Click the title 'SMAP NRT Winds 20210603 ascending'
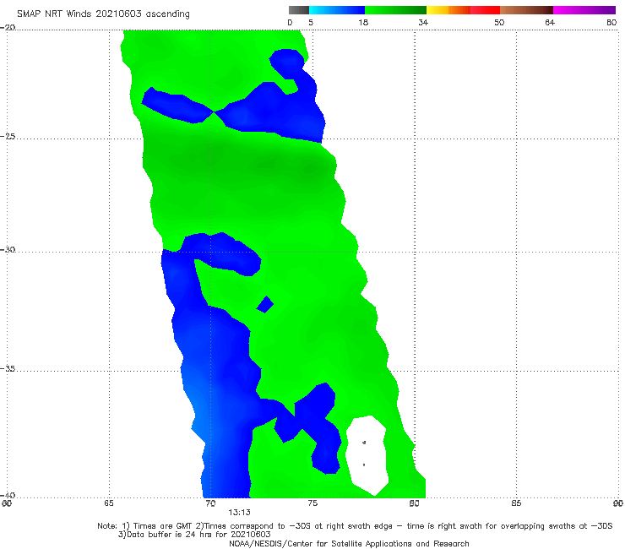This screenshot has height=549, width=625. click(103, 14)
